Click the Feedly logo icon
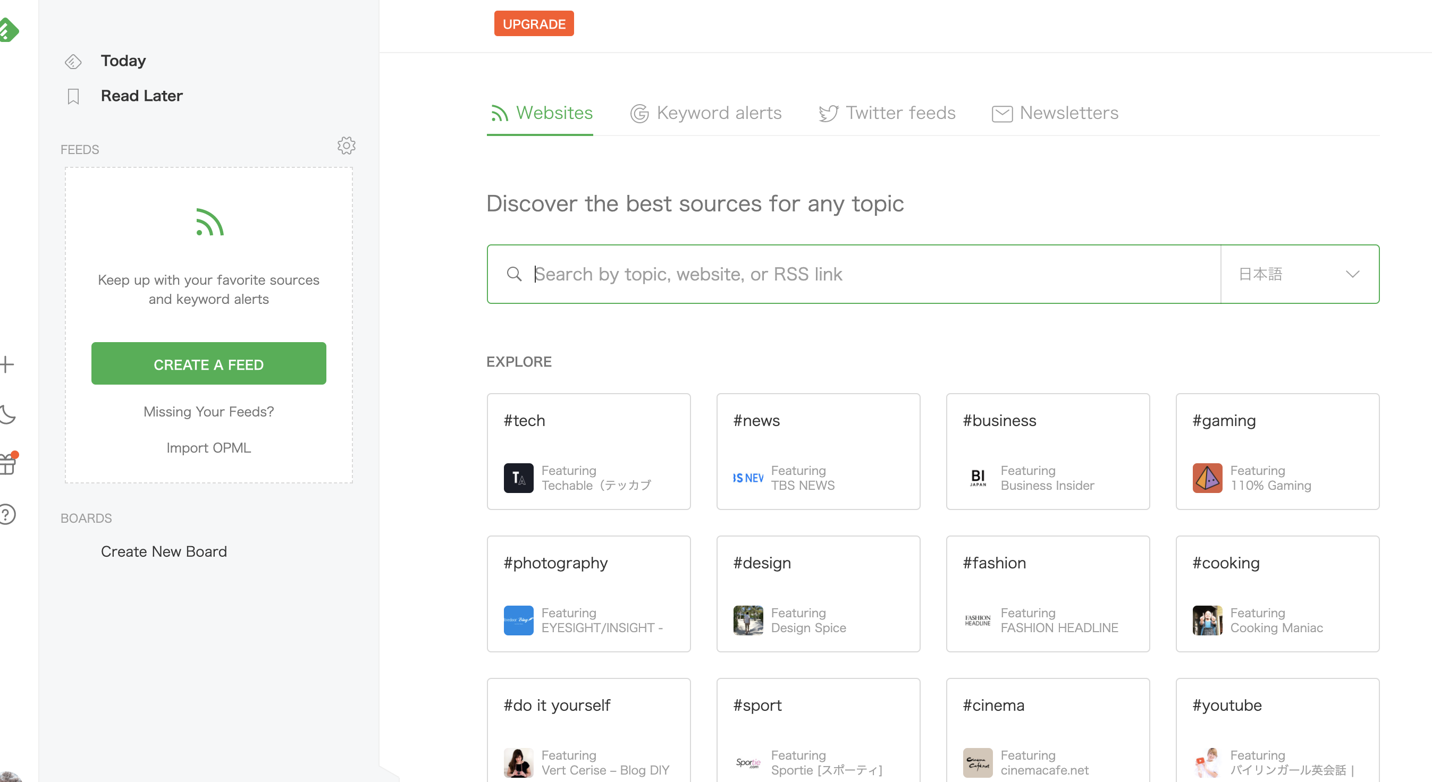1432x782 pixels. 8,29
